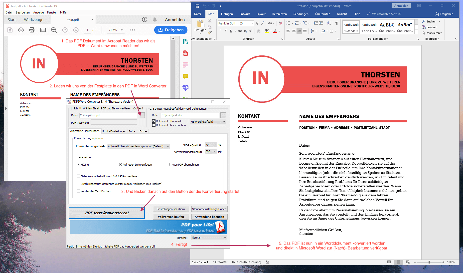Clear all formatting in Word ribbon
The width and height of the screenshot is (463, 273).
pos(281,23)
